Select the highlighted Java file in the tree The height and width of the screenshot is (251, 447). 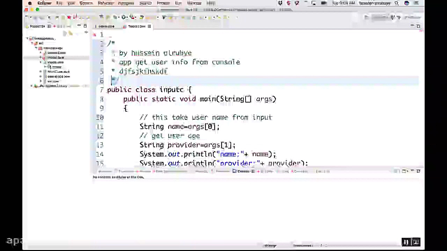56,58
